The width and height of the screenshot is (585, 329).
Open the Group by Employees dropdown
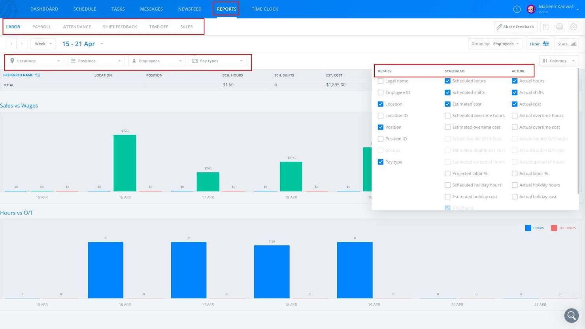coord(495,44)
